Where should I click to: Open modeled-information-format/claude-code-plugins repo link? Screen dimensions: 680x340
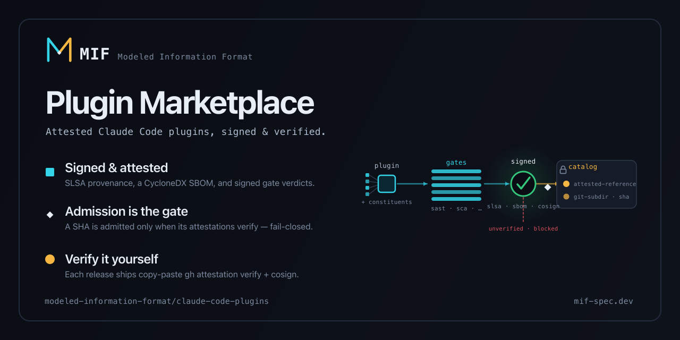tap(157, 301)
